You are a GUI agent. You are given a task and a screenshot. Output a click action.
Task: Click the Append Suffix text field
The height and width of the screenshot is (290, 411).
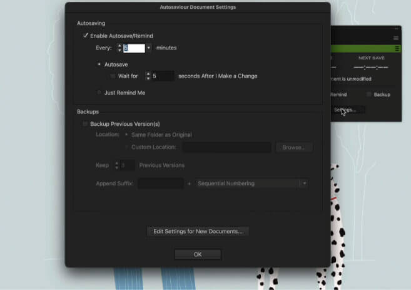161,183
